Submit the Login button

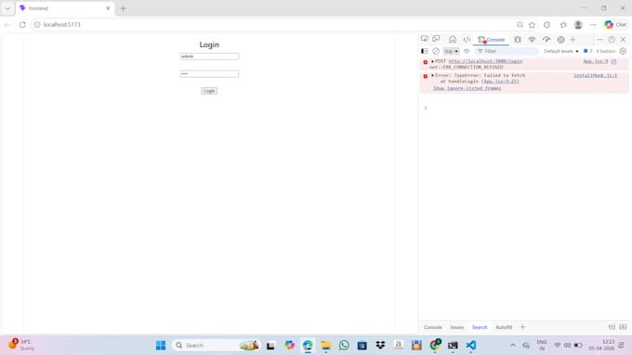209,91
